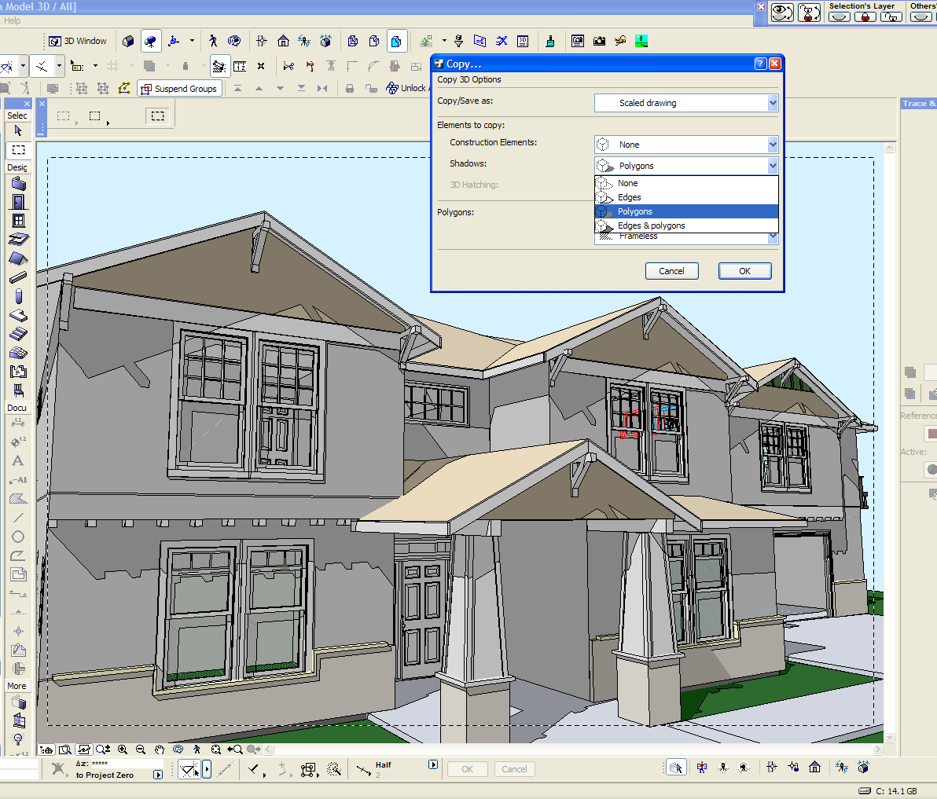Click the PhotoRender camera icon
This screenshot has width=937, height=799.
pyautogui.click(x=599, y=41)
